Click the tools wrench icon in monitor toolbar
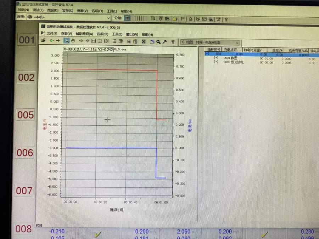The image size is (319, 239). [x=218, y=19]
